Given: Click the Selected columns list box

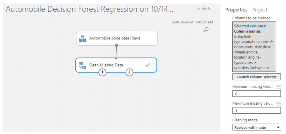Looking at the screenshot, I should coord(254,47).
